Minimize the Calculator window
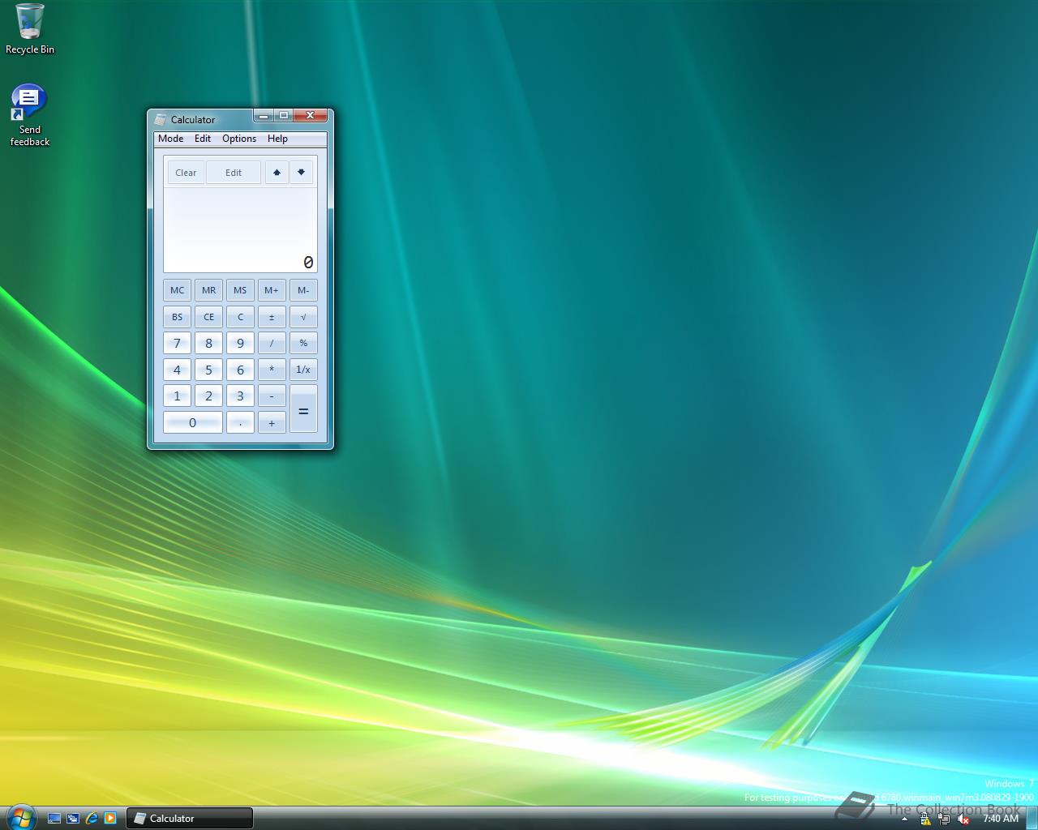This screenshot has height=830, width=1038. (264, 116)
